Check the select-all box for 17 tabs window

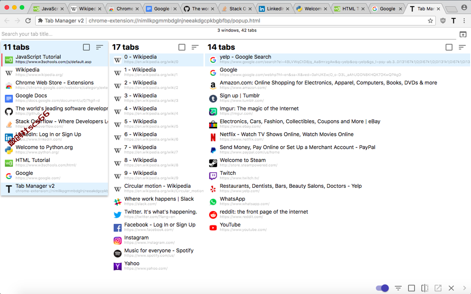click(182, 47)
